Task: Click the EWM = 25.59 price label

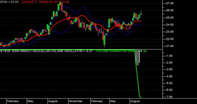Action: pos(9,2)
